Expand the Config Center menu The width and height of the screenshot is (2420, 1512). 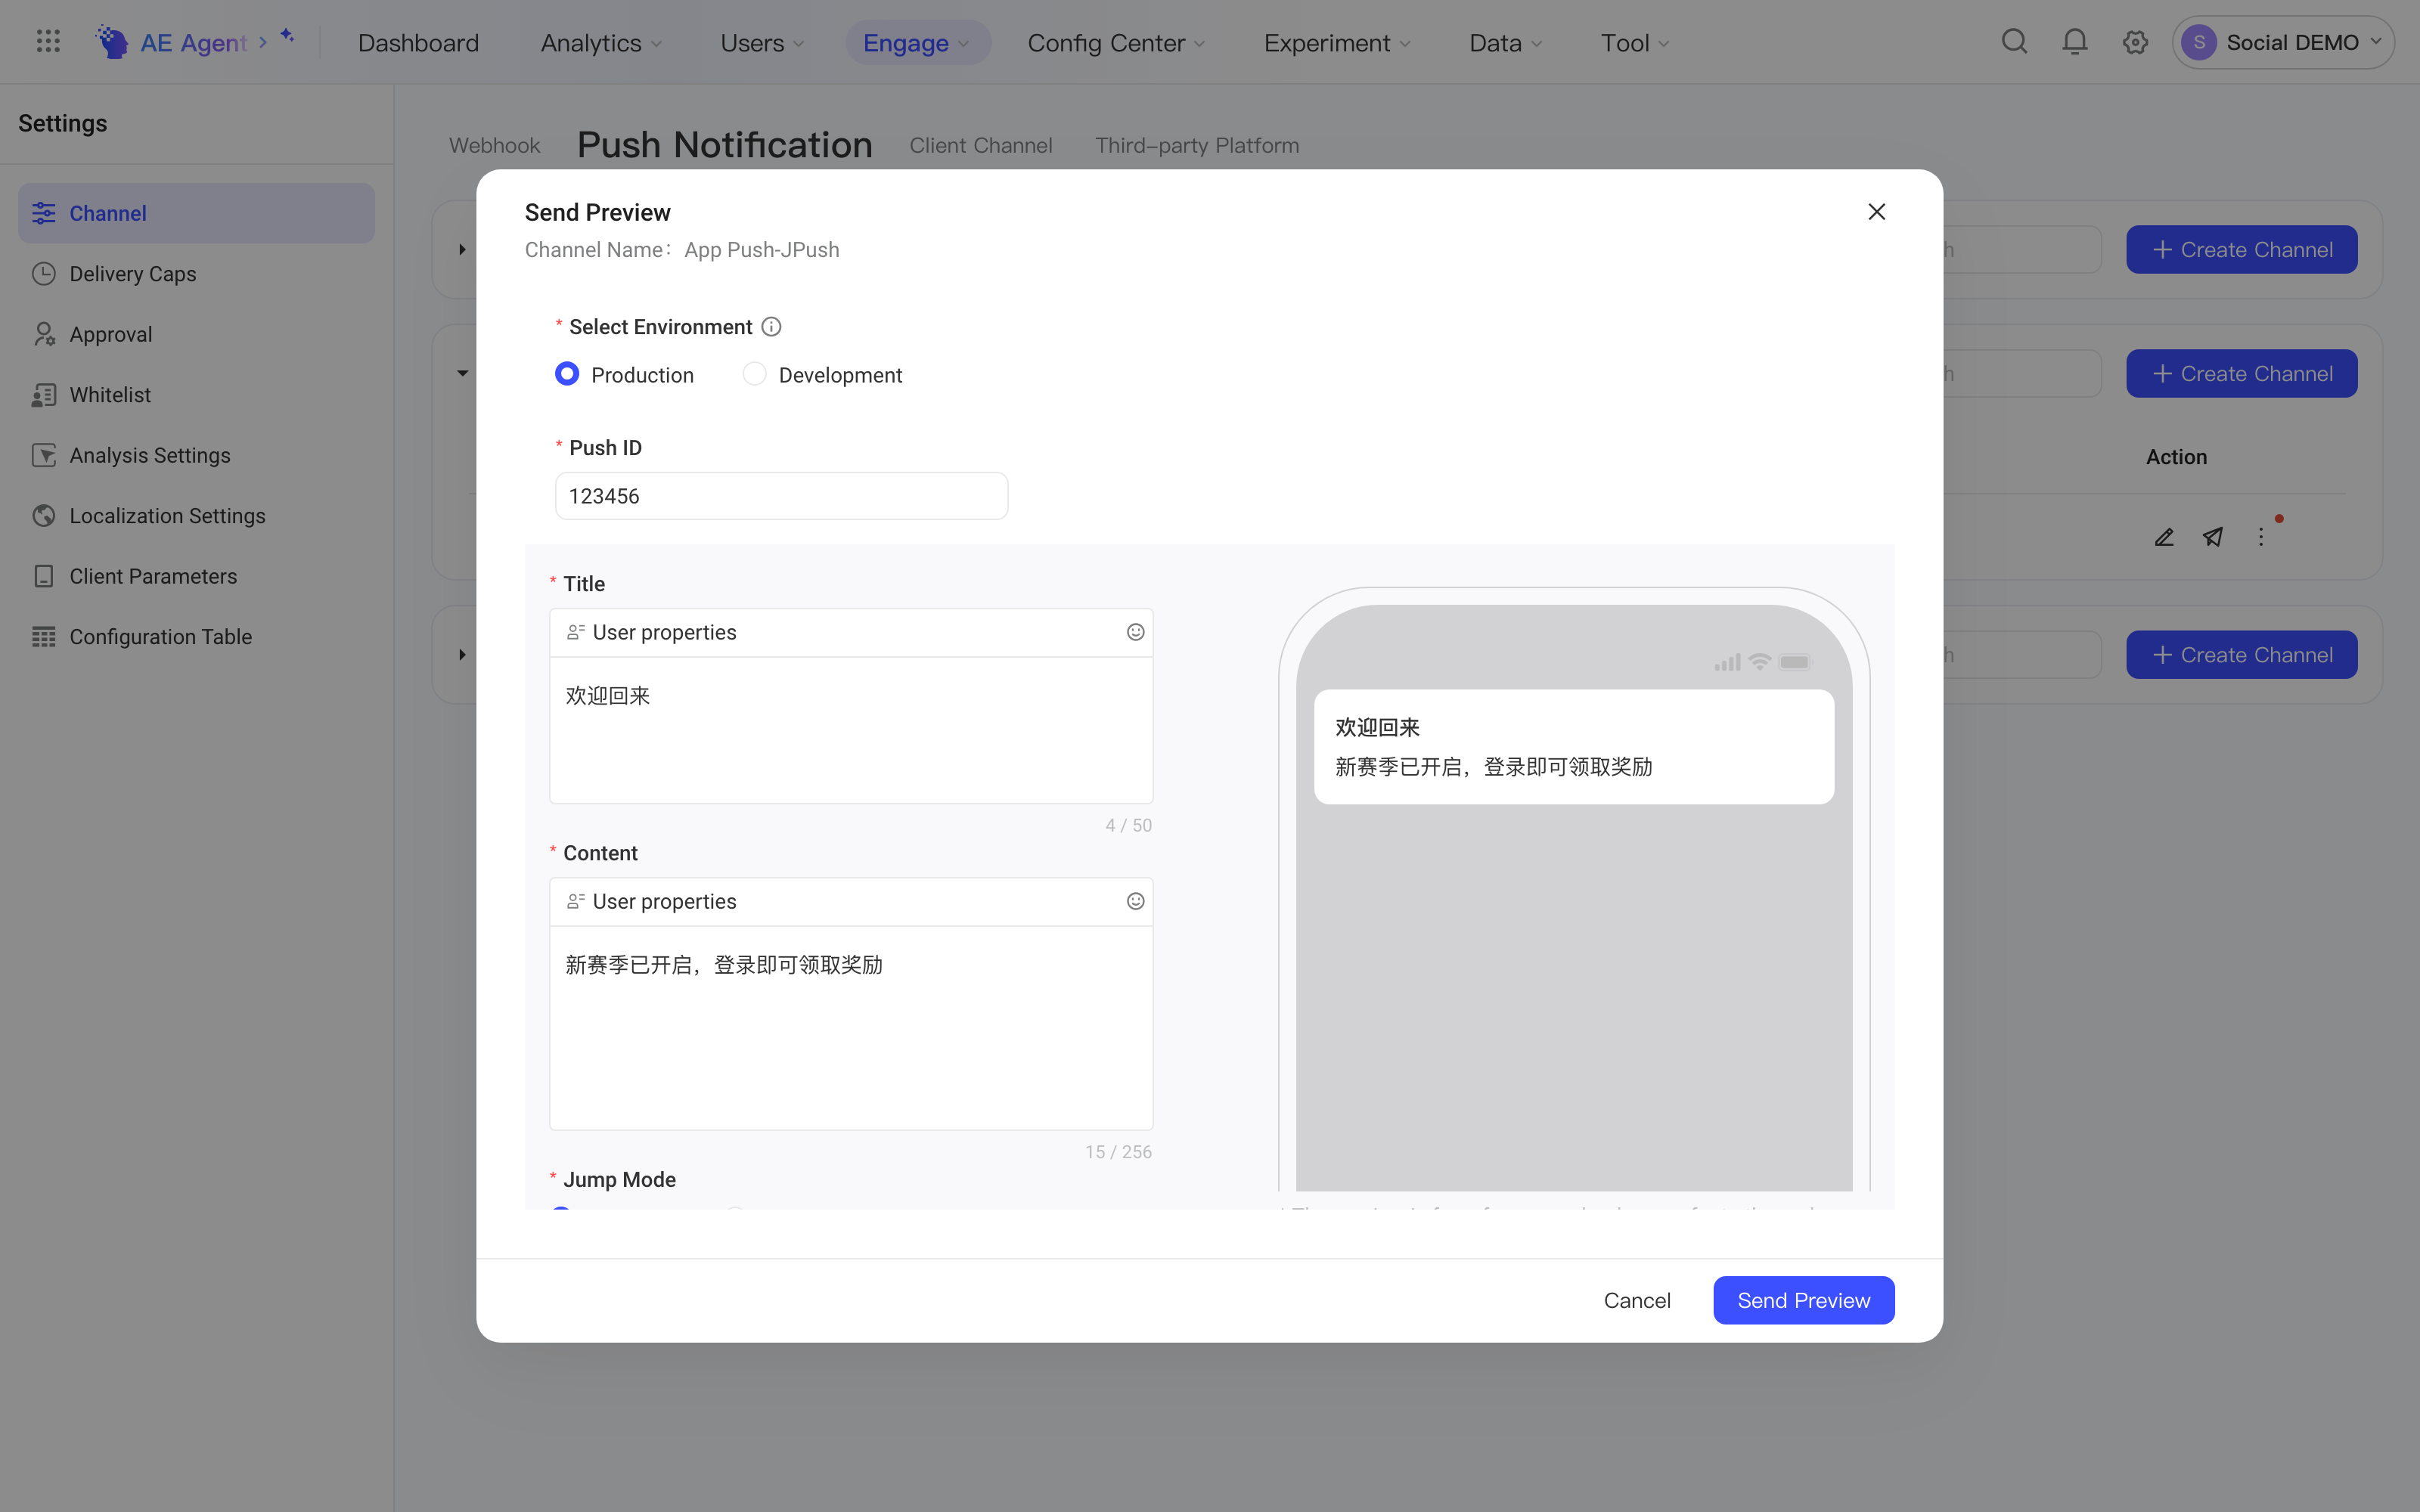1116,43
